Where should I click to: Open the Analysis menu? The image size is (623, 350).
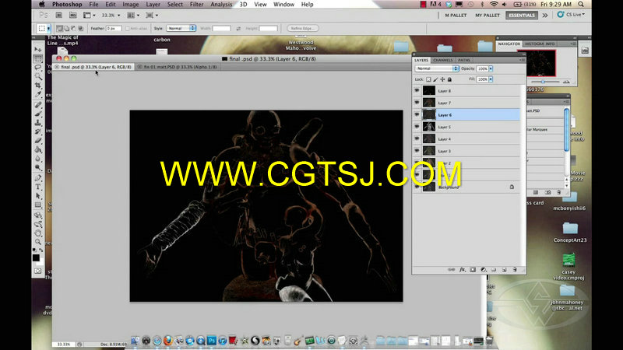[x=221, y=5]
